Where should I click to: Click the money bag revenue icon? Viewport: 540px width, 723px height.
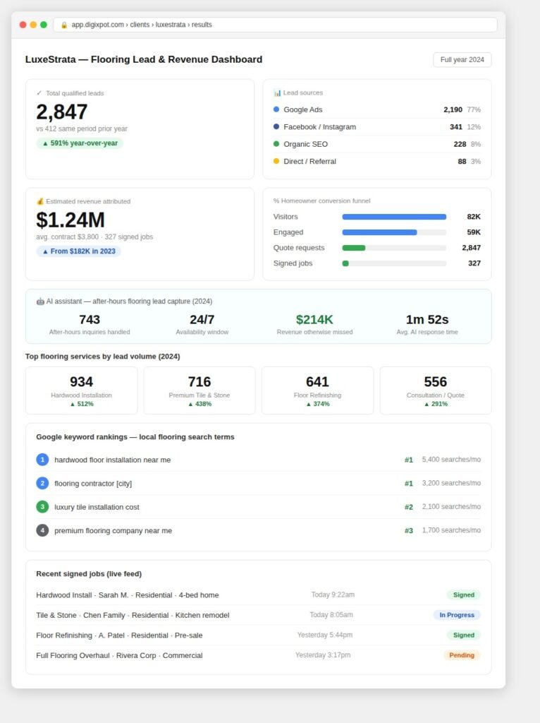click(x=40, y=201)
